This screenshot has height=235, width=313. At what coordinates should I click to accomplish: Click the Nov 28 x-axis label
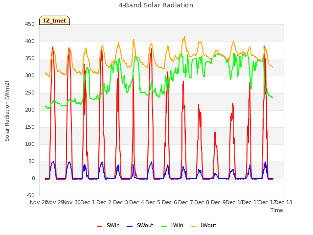[38, 202]
